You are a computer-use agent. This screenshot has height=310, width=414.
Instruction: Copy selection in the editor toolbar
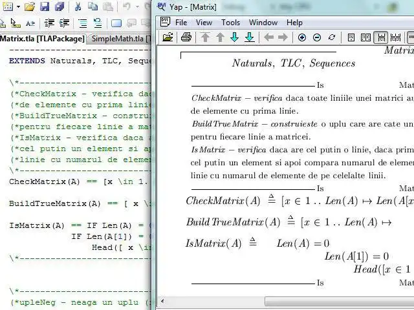point(93,6)
